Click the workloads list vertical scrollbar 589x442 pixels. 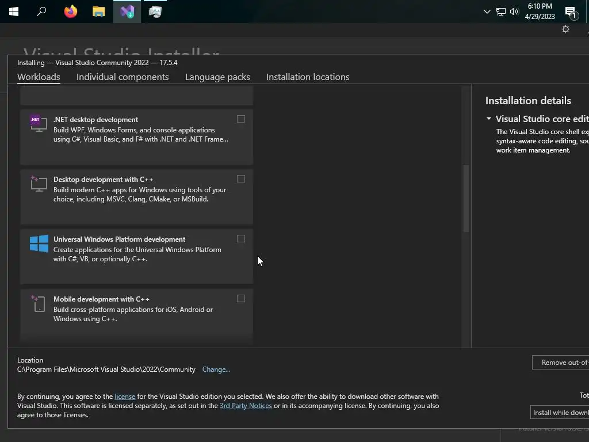[x=466, y=198]
